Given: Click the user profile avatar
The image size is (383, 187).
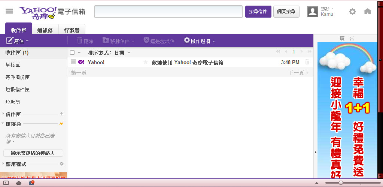Looking at the screenshot, I should click(312, 12).
